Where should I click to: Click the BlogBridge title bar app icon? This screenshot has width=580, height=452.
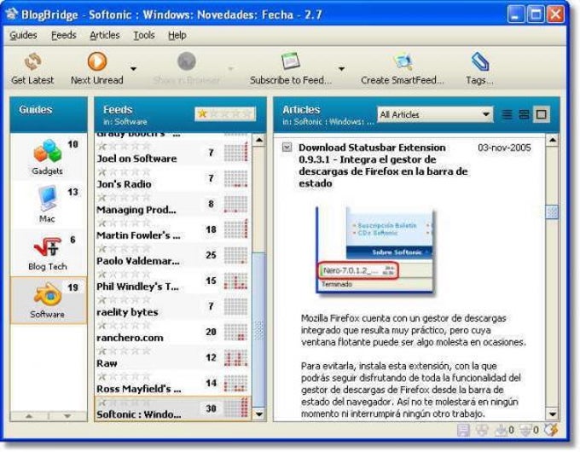pos(11,14)
